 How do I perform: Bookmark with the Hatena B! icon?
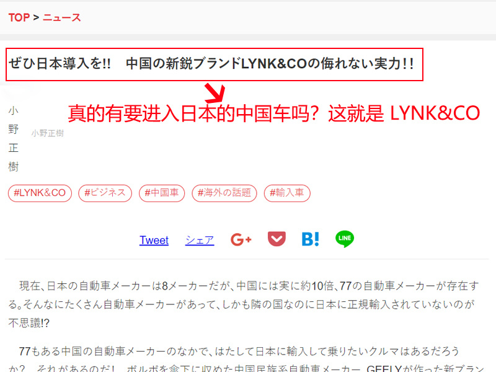311,239
